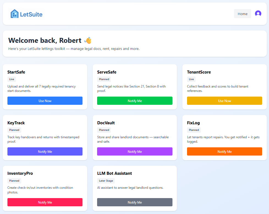269x214 pixels.
Task: Click the Planned badge under ServeSafe
Action: click(104, 79)
